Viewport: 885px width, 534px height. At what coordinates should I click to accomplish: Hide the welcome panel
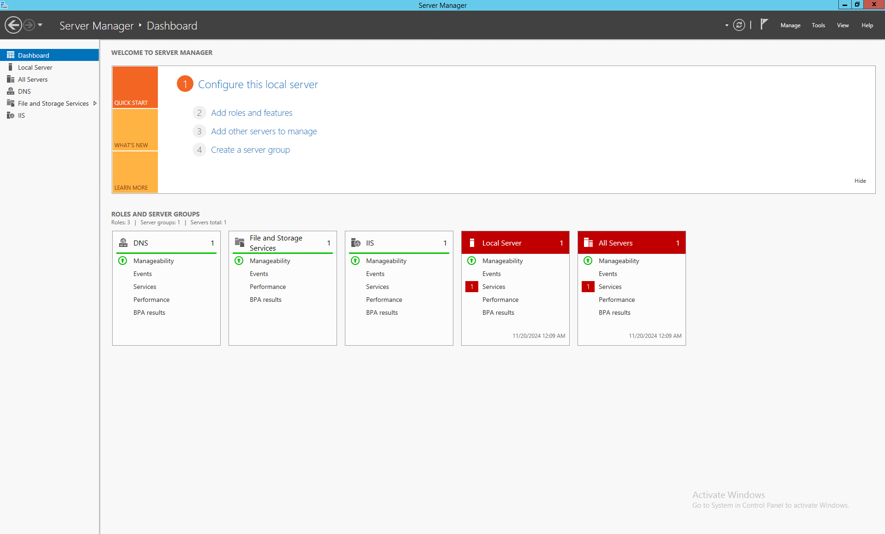point(860,181)
